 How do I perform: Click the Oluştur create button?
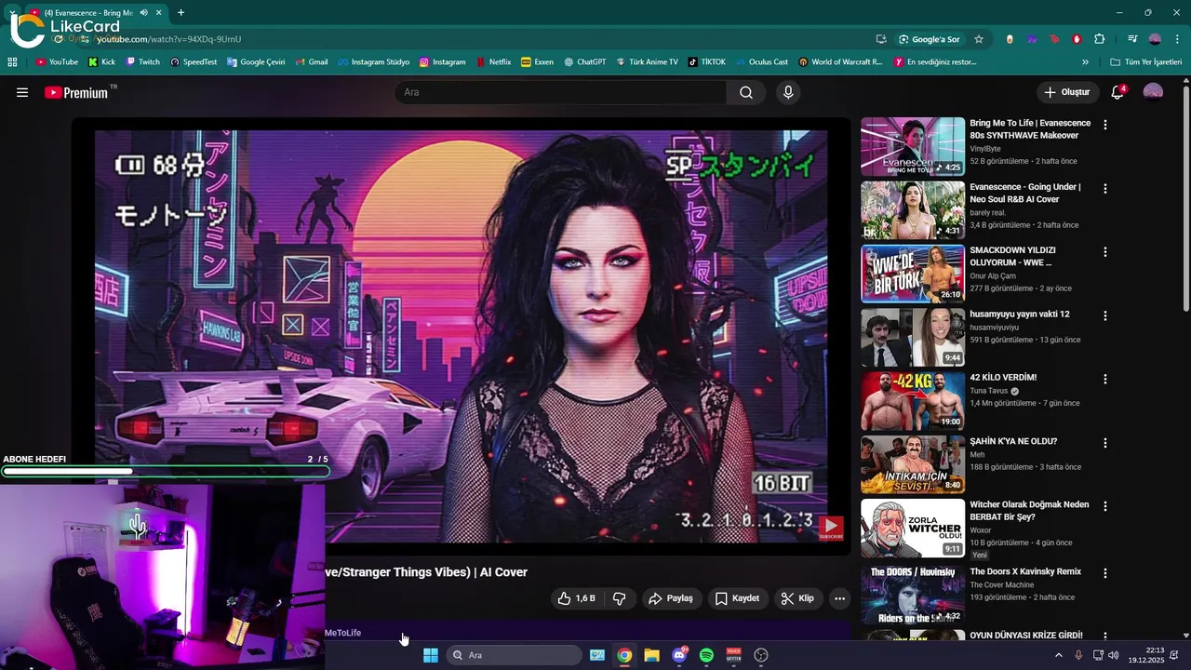[1066, 92]
